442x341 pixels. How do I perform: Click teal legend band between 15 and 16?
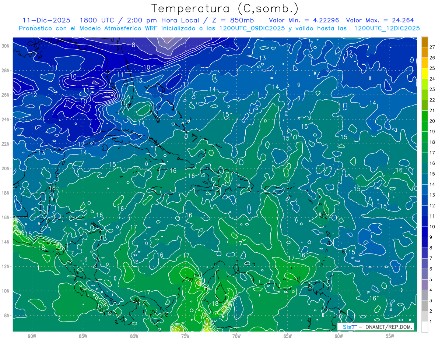coord(425,168)
